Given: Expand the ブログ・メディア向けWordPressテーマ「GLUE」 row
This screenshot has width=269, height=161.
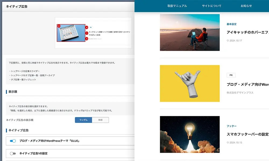Looking at the screenshot, I should coord(70,141).
